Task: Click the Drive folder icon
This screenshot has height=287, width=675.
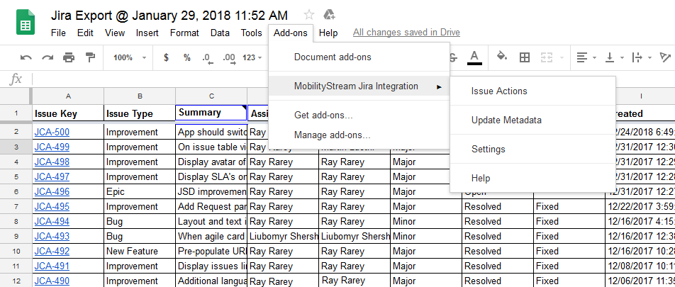Action: tap(329, 15)
